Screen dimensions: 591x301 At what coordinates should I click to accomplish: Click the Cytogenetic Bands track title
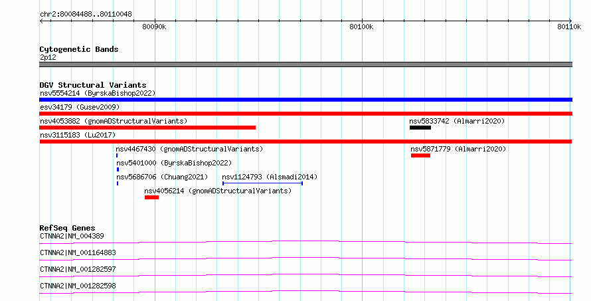pos(79,49)
